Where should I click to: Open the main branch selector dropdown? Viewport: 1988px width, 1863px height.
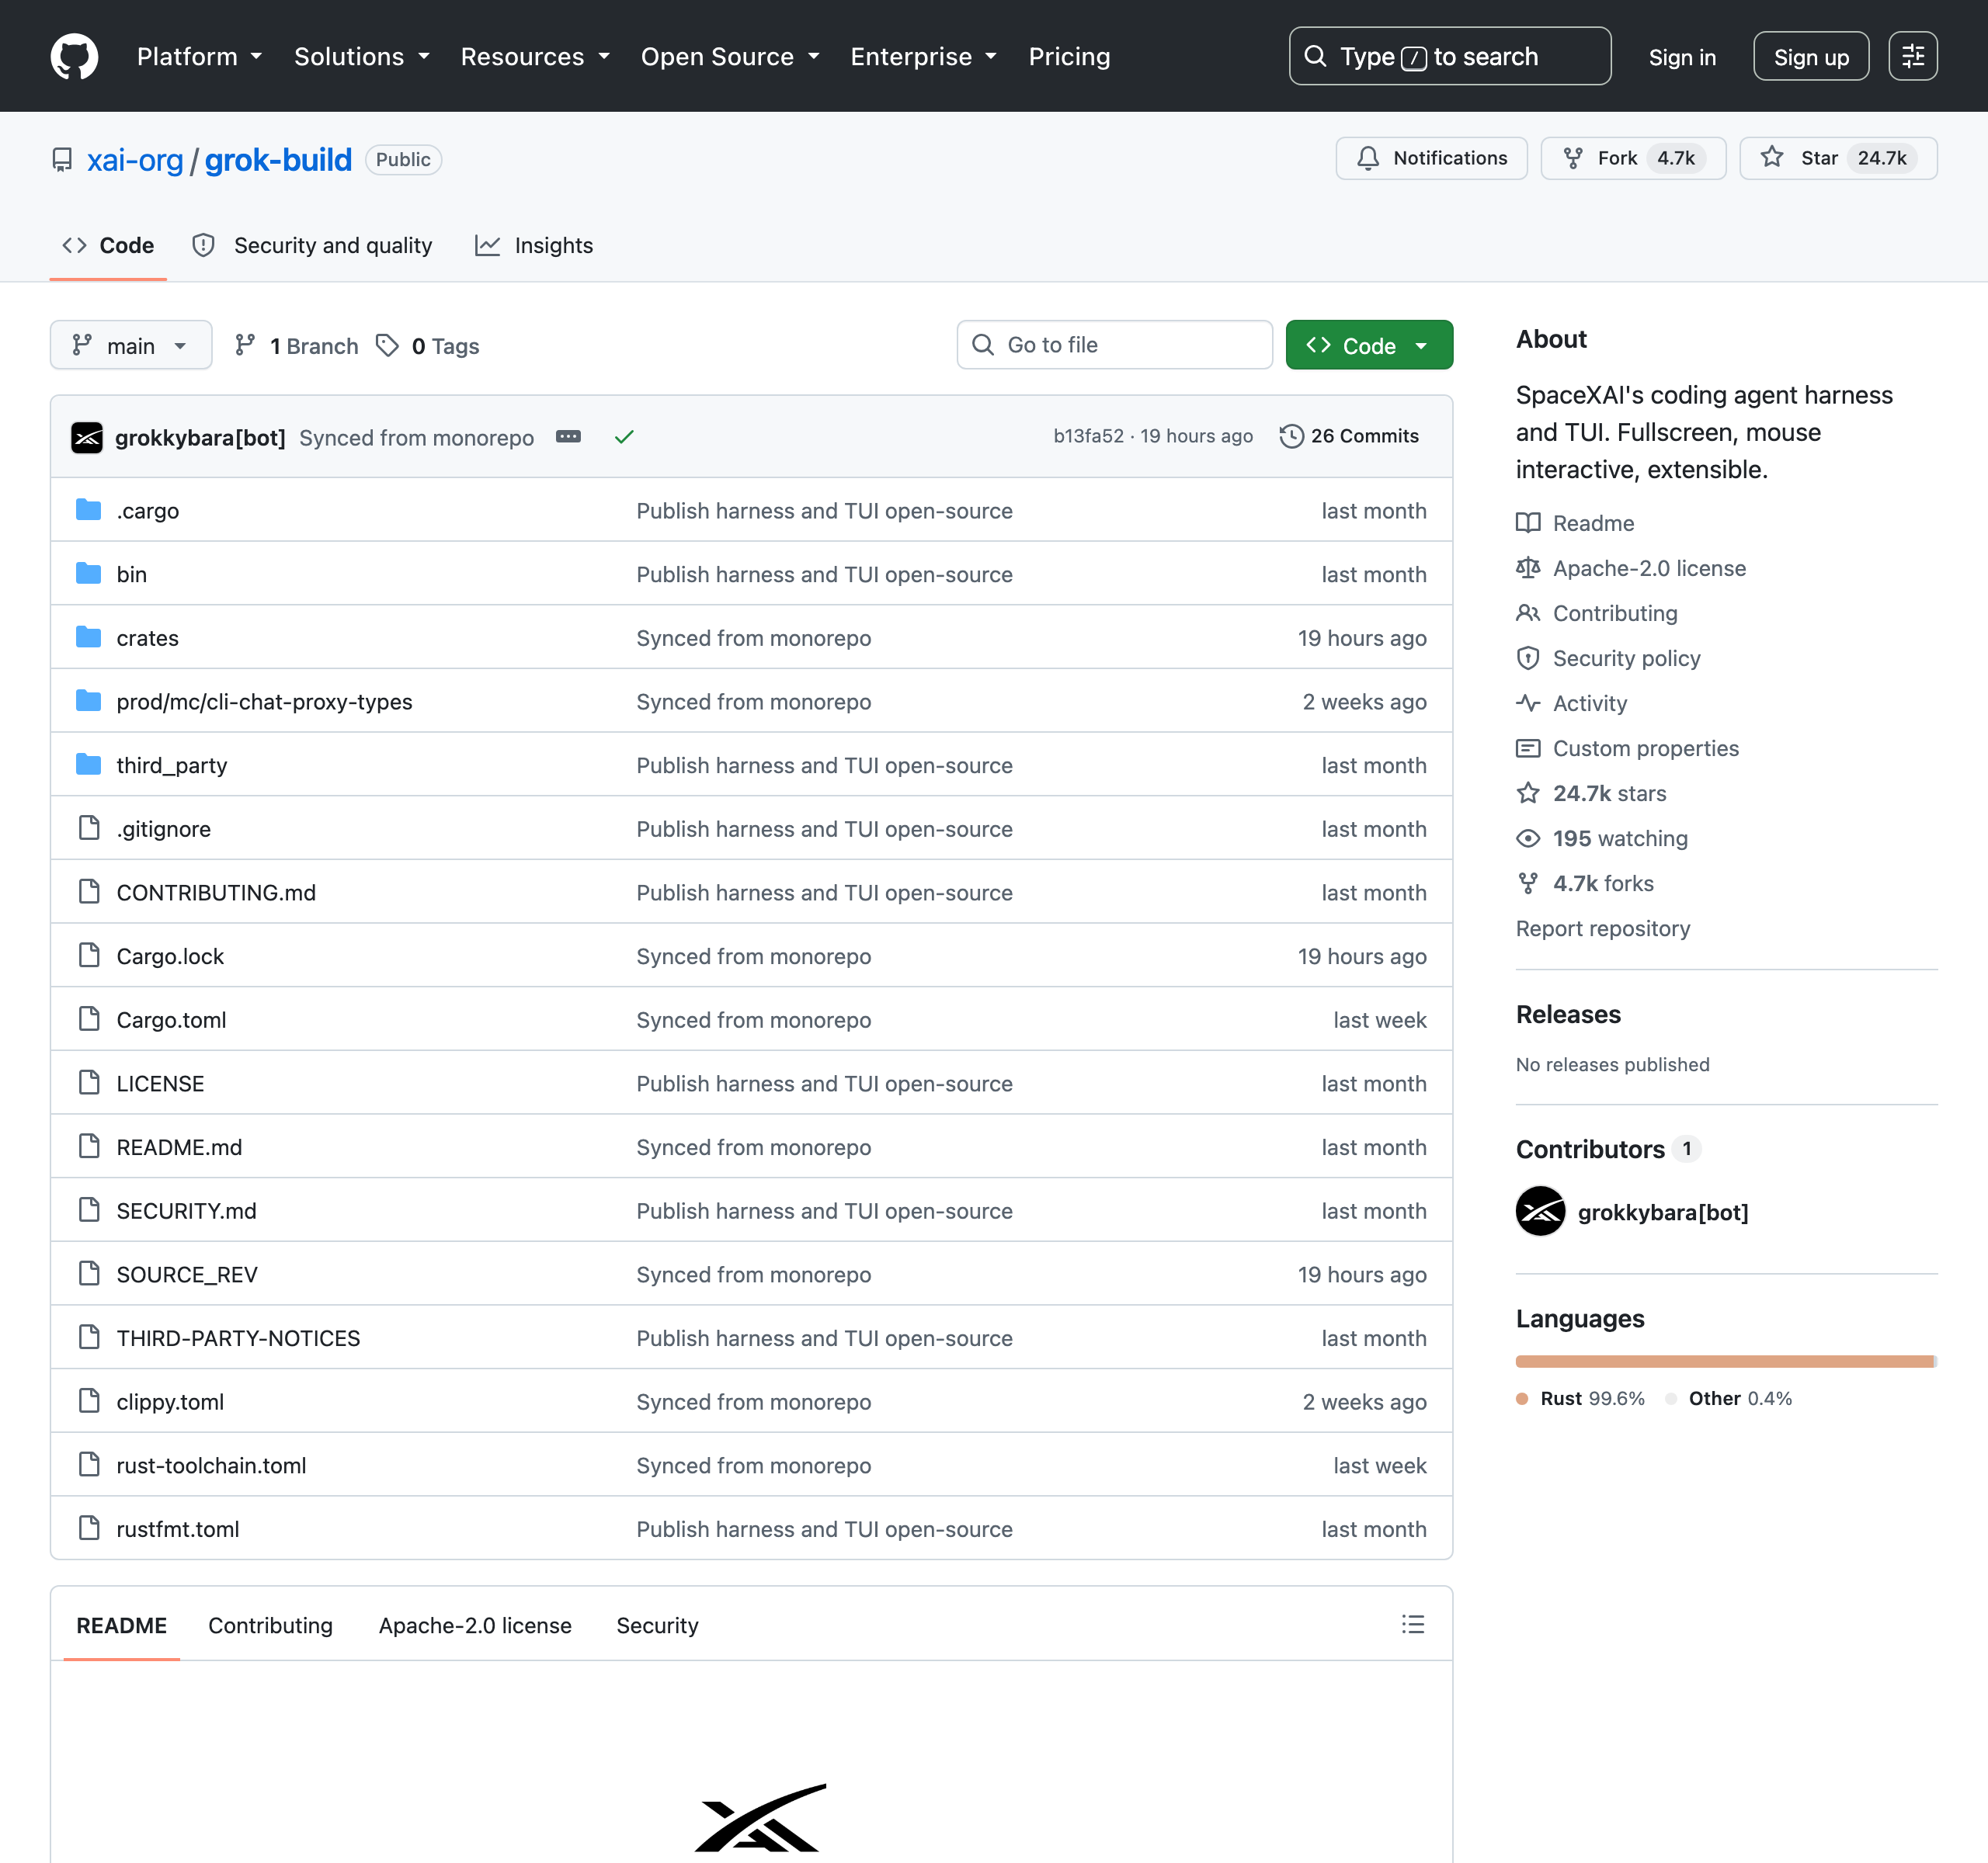131,345
